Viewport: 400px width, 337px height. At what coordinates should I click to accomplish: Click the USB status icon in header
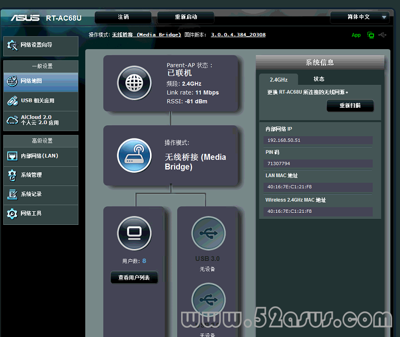click(382, 35)
